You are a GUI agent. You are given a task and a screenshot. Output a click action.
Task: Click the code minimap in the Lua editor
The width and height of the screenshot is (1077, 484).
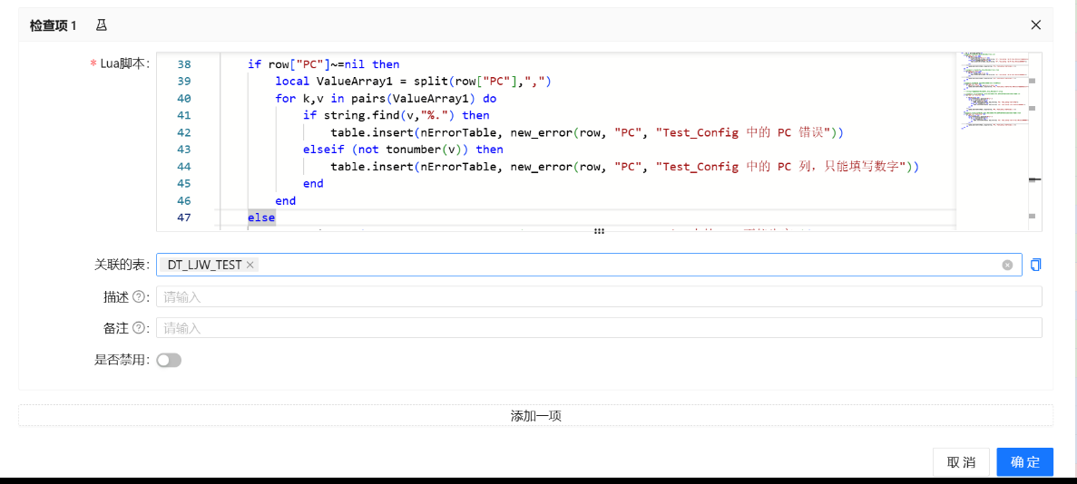[991, 91]
